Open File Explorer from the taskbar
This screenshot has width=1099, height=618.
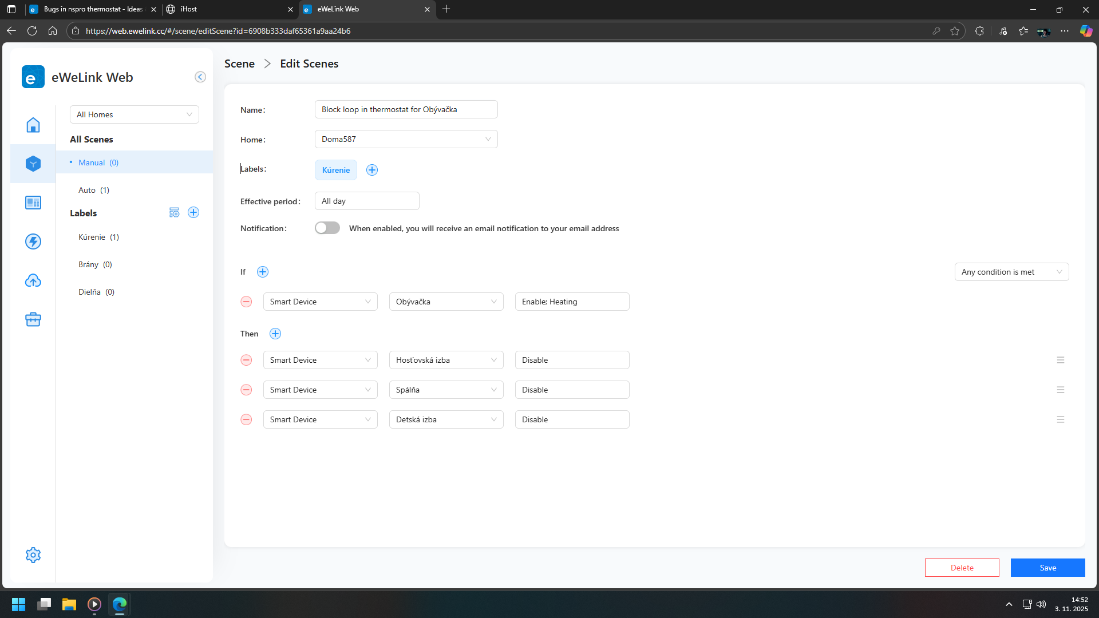(x=69, y=604)
